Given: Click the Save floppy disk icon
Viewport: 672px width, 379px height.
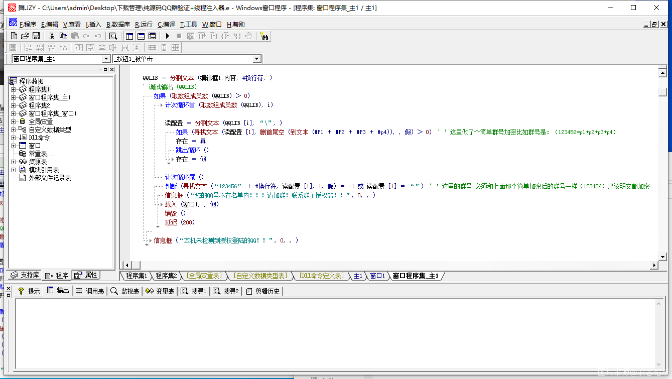Looking at the screenshot, I should pyautogui.click(x=36, y=36).
